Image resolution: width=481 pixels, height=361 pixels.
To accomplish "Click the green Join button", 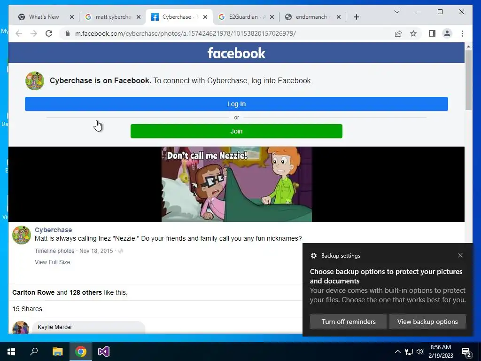I will pyautogui.click(x=236, y=131).
